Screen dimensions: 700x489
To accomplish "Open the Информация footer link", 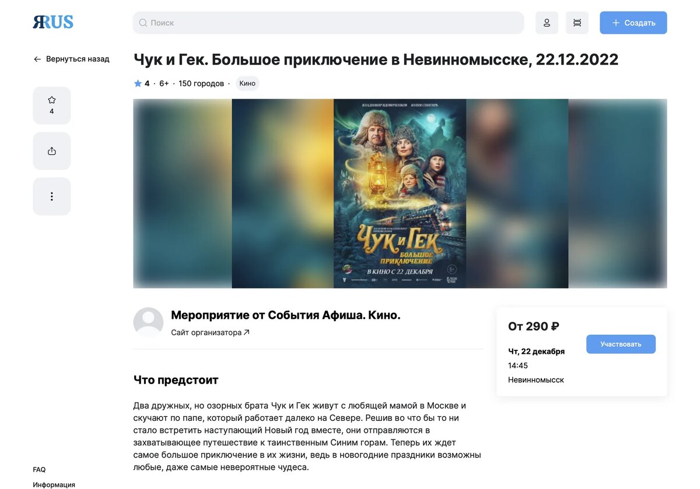I will click(54, 484).
